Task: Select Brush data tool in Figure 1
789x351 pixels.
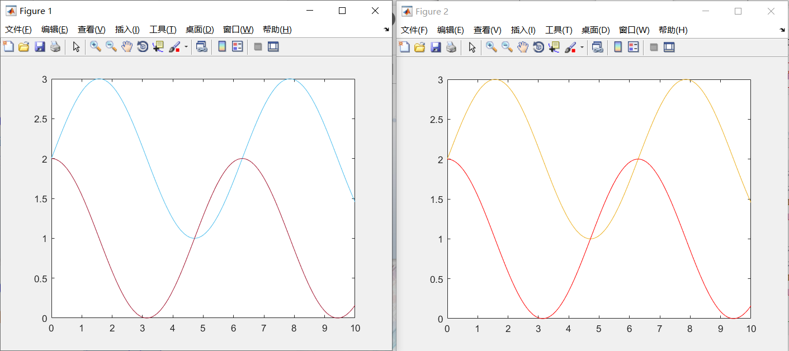Action: pos(175,47)
